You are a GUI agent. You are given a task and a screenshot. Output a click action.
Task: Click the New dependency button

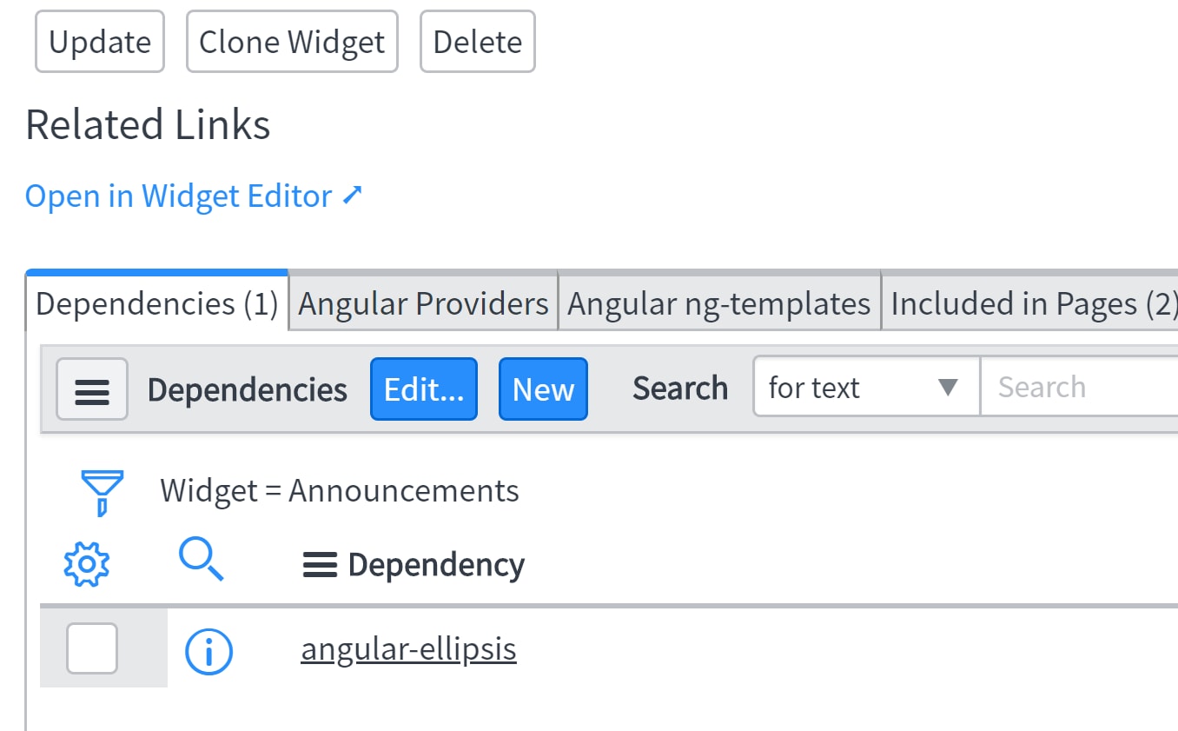click(543, 389)
